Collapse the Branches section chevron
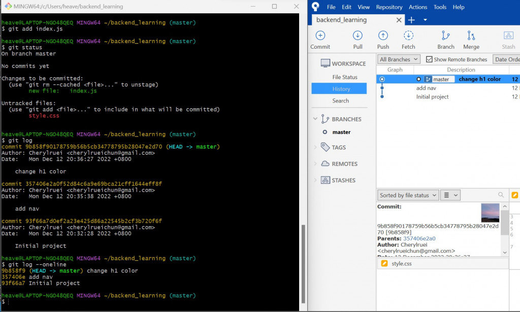The image size is (520, 312). 315,119
